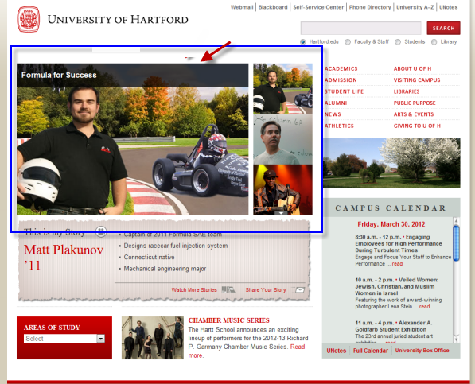
Task: Open the Visiting Campus menu item
Action: [x=417, y=80]
